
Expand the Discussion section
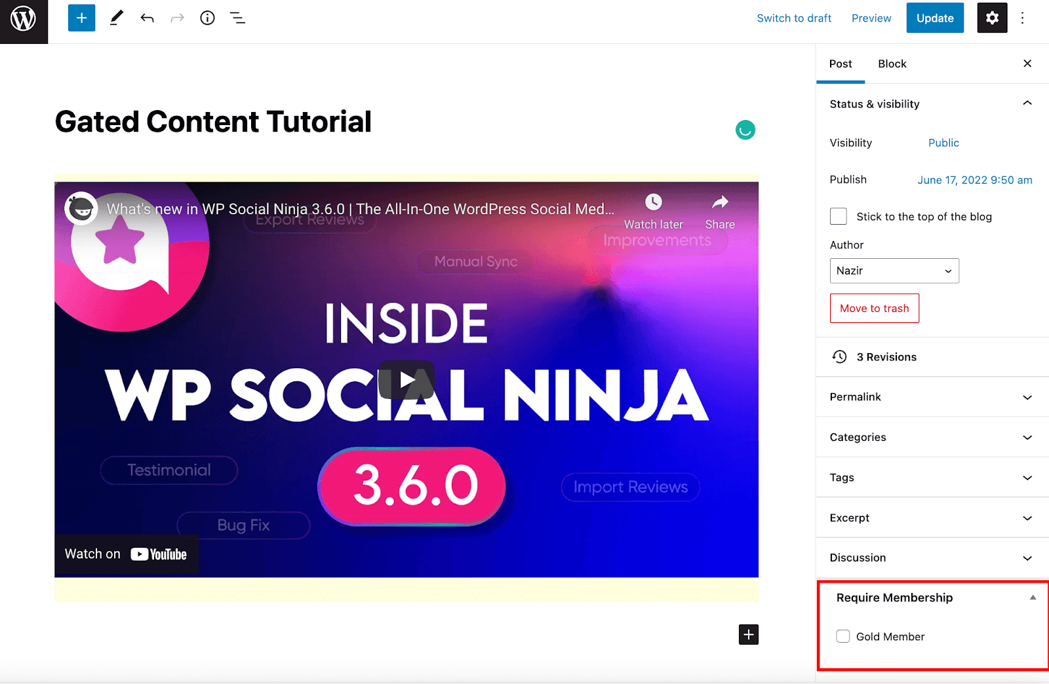click(x=932, y=558)
